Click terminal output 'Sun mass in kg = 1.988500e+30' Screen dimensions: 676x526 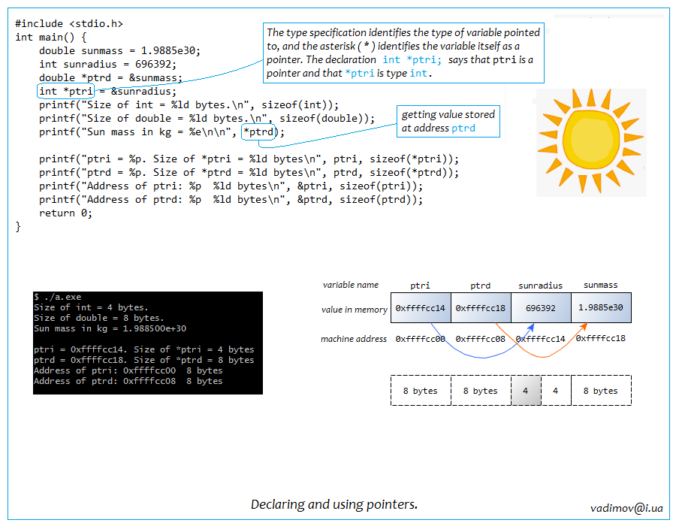click(x=110, y=328)
